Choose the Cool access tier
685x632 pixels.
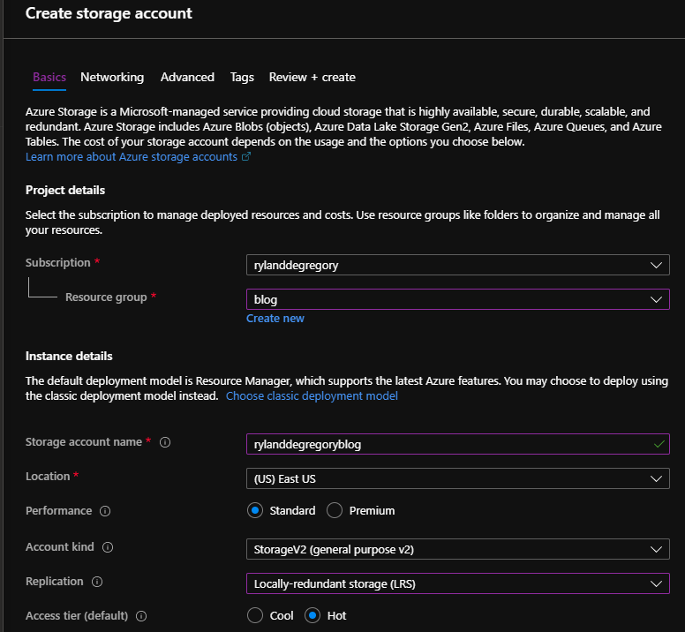coord(255,615)
